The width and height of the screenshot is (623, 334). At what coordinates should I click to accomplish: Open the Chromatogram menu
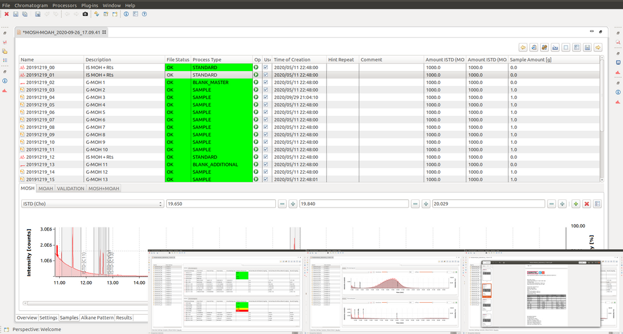click(x=31, y=6)
